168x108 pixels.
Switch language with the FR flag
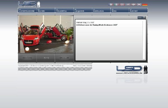pos(111,4)
